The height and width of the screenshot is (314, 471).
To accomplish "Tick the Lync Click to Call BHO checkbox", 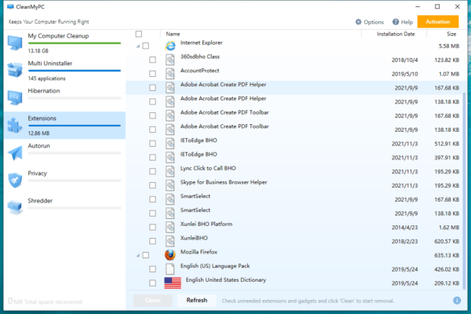I will [152, 171].
